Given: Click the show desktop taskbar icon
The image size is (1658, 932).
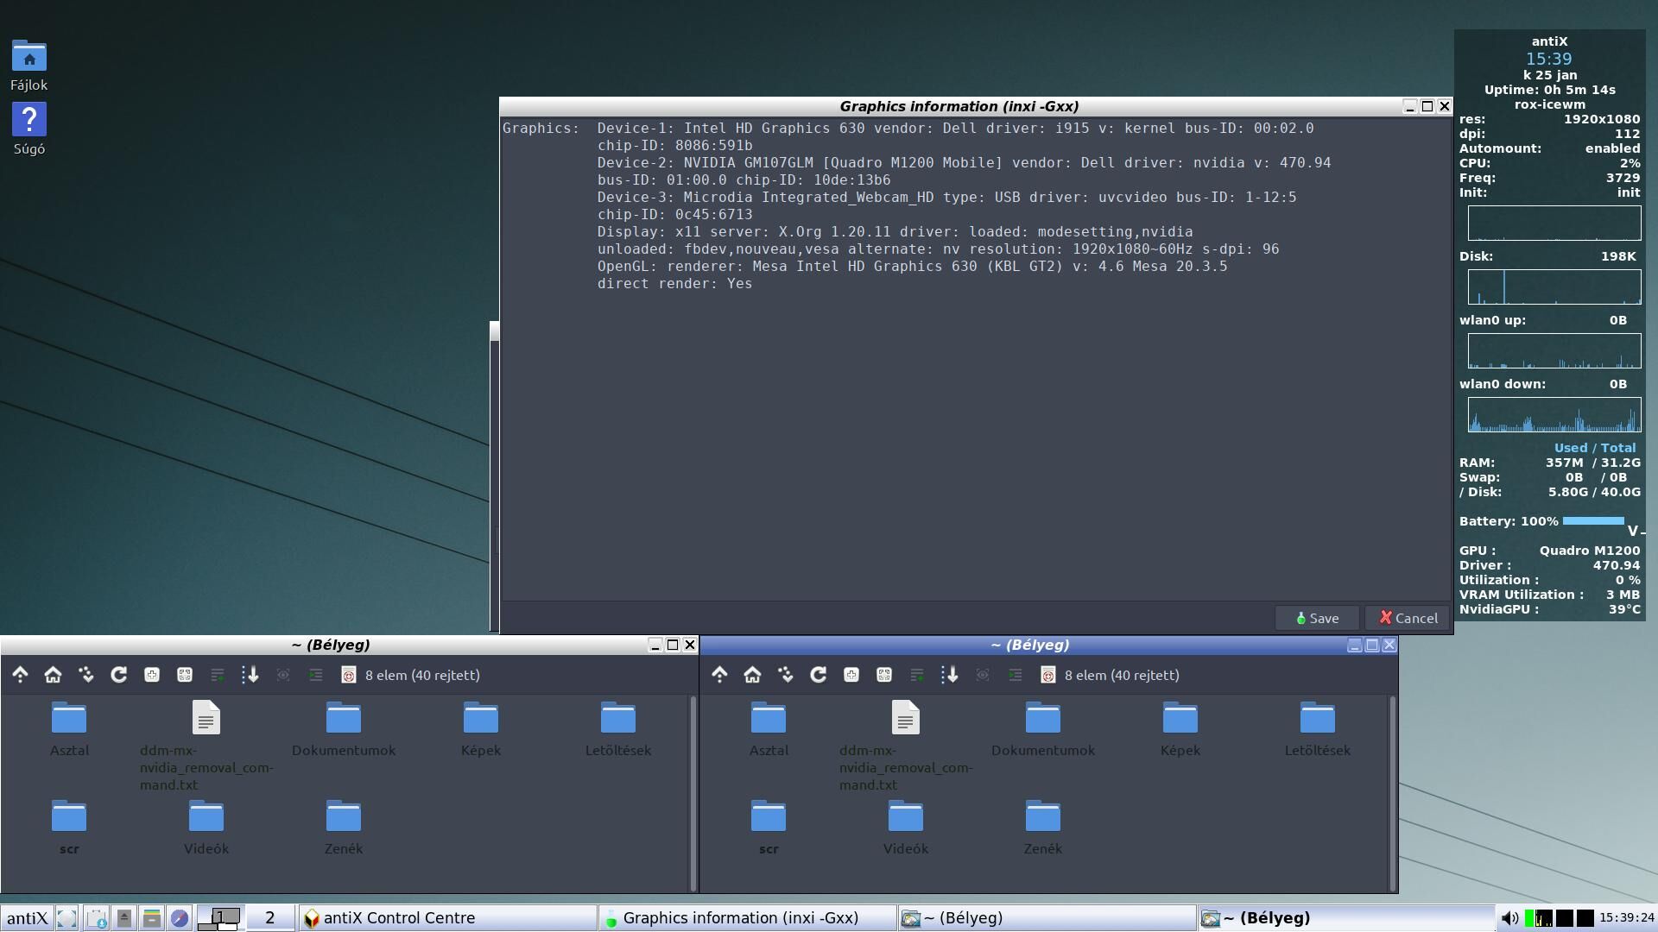Looking at the screenshot, I should pos(67,918).
